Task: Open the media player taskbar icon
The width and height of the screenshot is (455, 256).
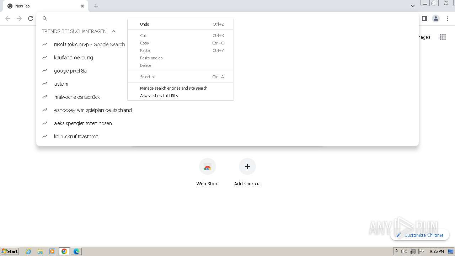Action: [52, 251]
